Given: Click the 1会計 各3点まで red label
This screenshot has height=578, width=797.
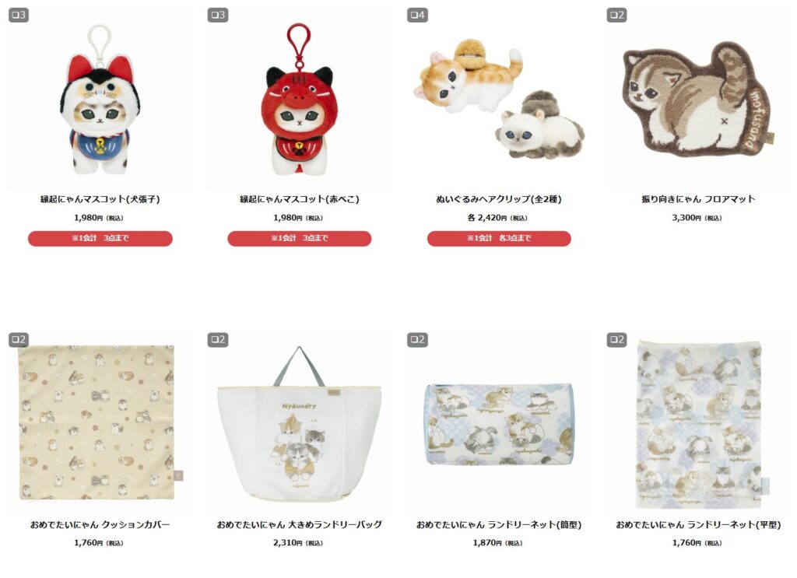Looking at the screenshot, I should point(499,238).
